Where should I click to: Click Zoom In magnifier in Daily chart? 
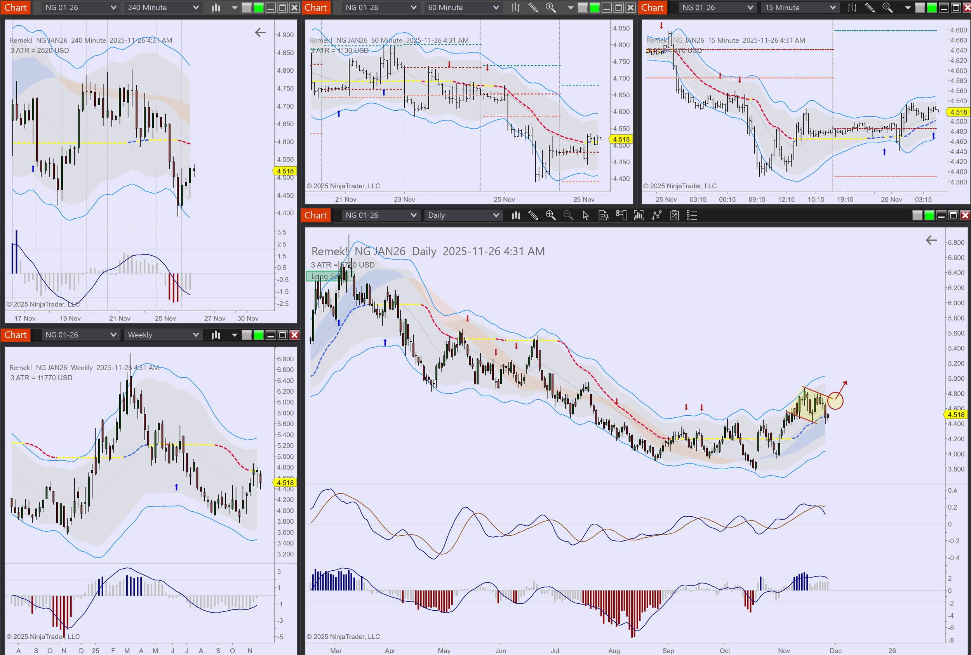click(550, 215)
